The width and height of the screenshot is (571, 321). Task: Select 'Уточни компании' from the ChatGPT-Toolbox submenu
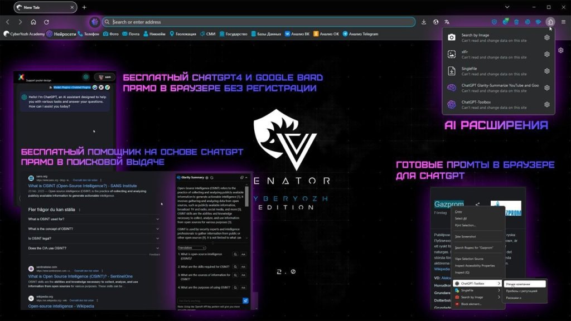(x=519, y=283)
